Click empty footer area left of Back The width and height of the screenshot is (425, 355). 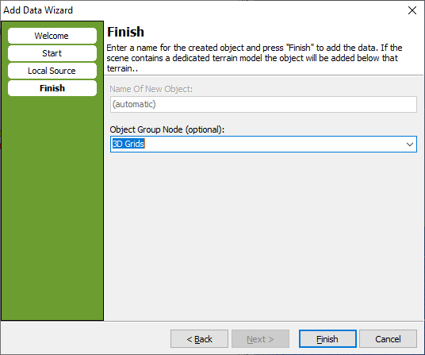(x=86, y=338)
